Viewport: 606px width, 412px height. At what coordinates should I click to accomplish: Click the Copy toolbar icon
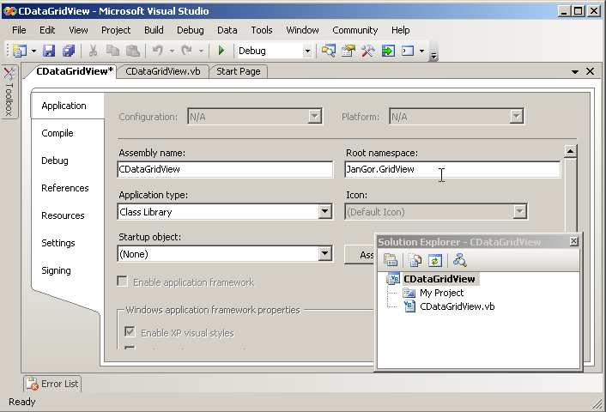[x=112, y=51]
